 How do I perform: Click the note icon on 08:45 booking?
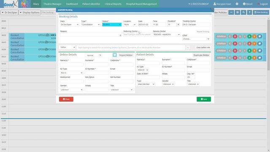(259, 43)
